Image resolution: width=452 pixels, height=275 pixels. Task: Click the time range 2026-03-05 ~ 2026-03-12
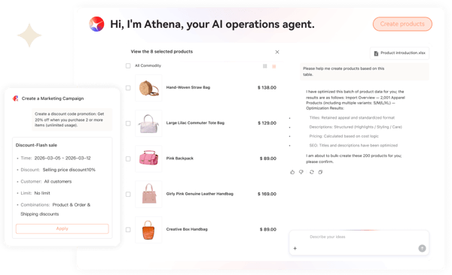(x=63, y=159)
